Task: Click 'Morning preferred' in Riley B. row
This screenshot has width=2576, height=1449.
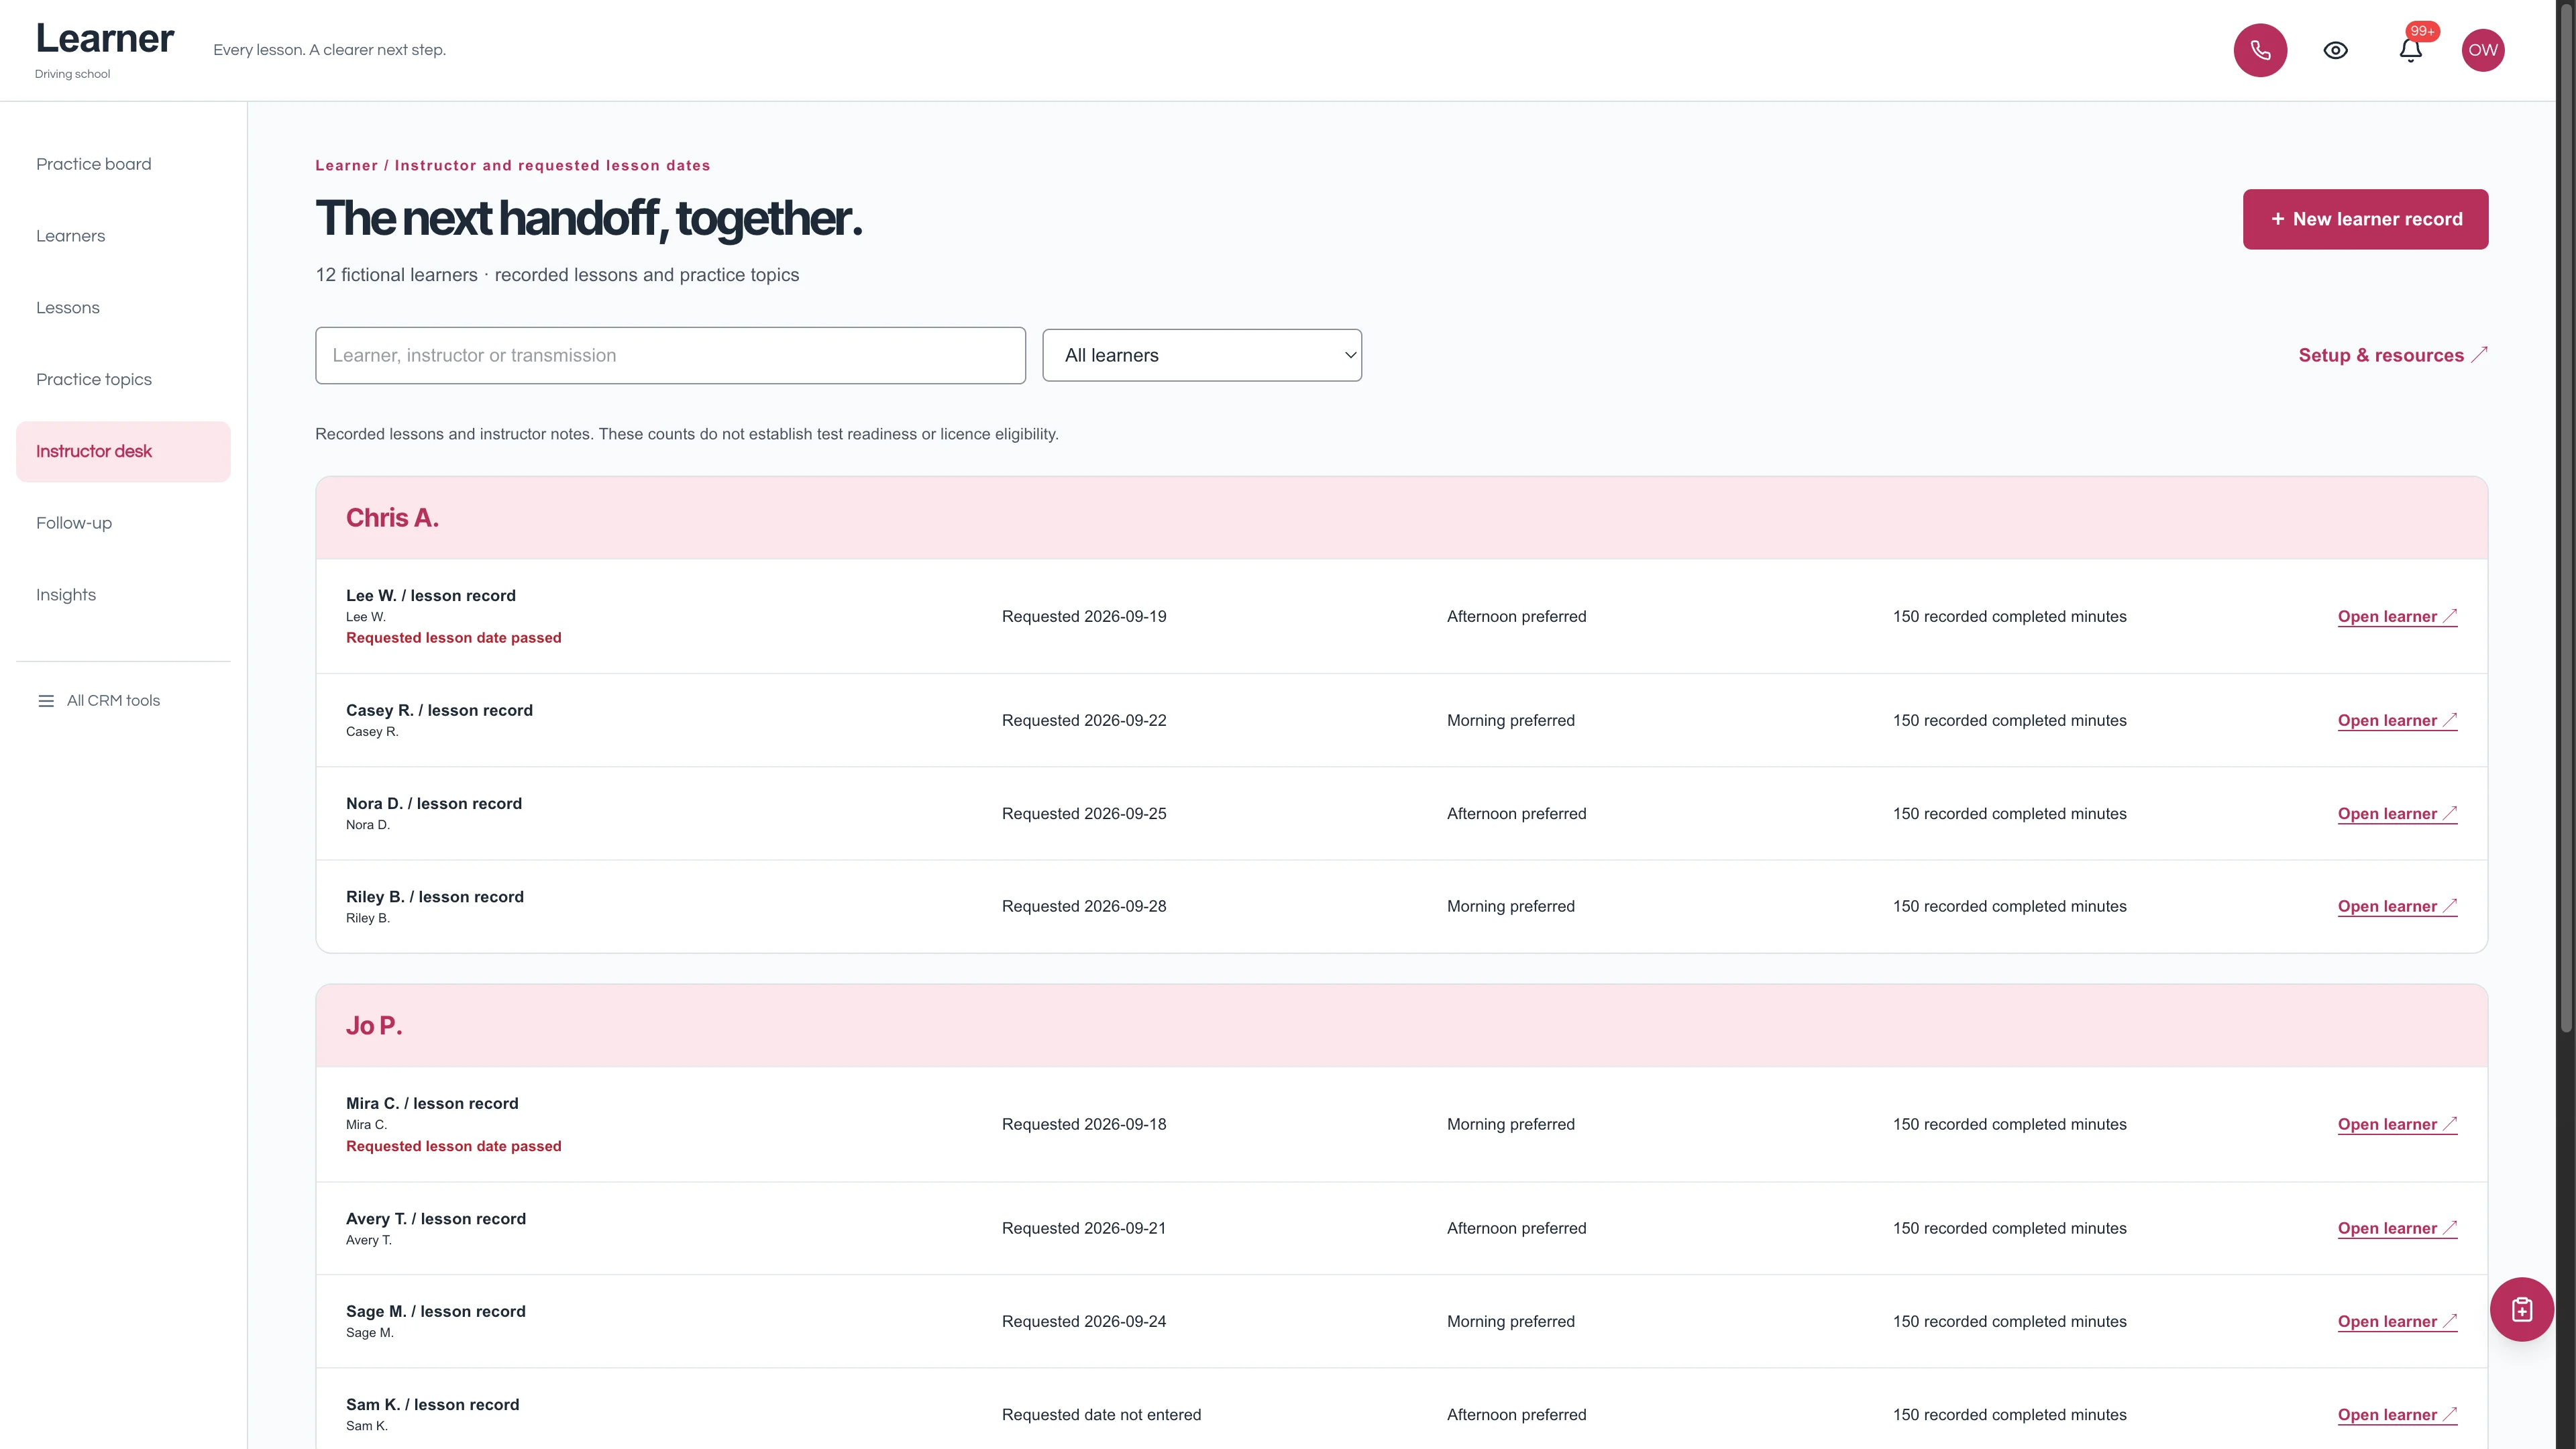Action: [x=1510, y=907]
